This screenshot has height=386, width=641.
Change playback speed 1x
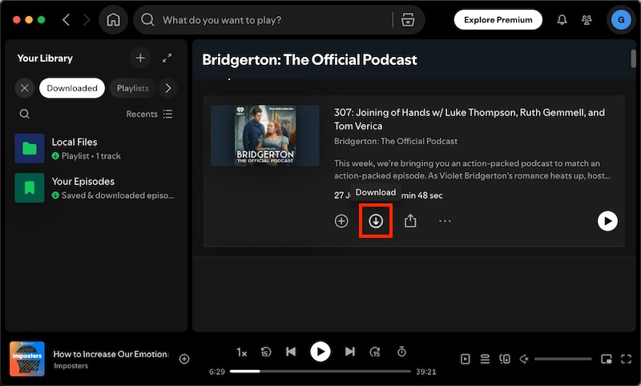point(242,352)
